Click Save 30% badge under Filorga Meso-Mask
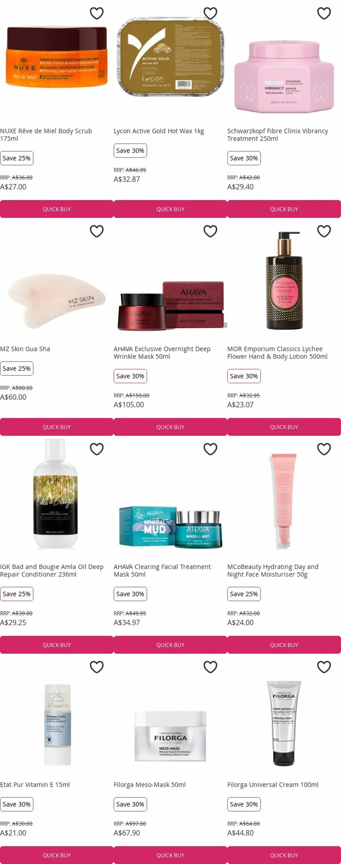The width and height of the screenshot is (341, 864). click(x=130, y=804)
